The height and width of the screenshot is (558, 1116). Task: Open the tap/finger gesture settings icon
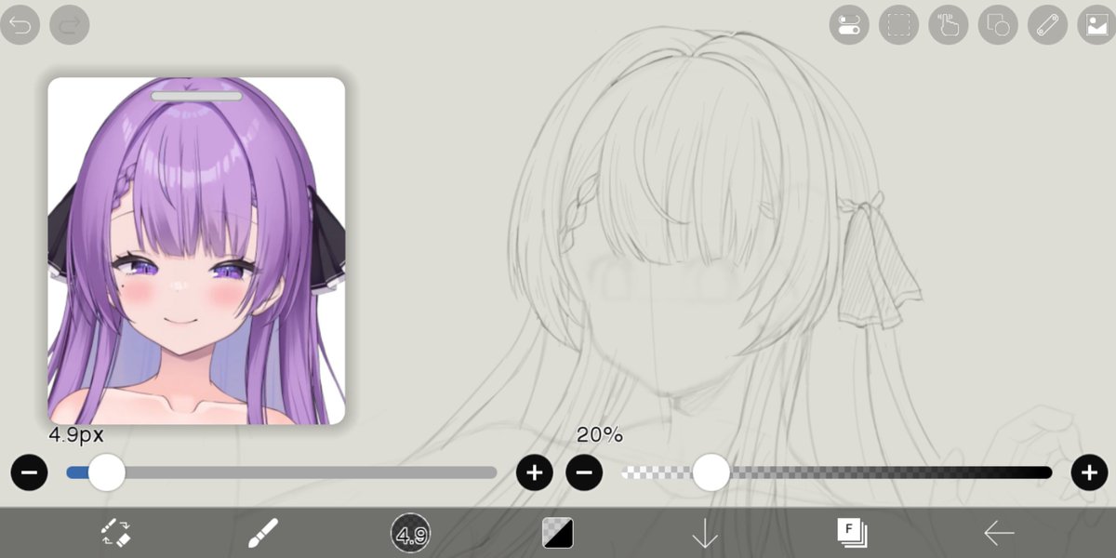pos(949,25)
